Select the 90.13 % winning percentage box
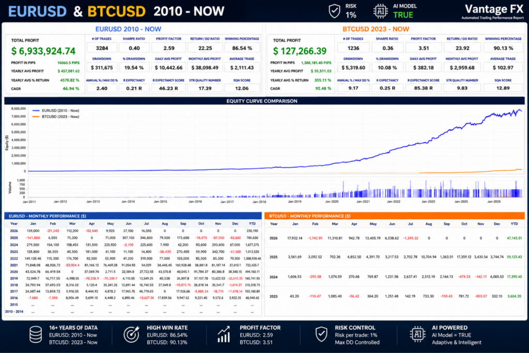Screen dimensions: 529x353 coord(503,48)
